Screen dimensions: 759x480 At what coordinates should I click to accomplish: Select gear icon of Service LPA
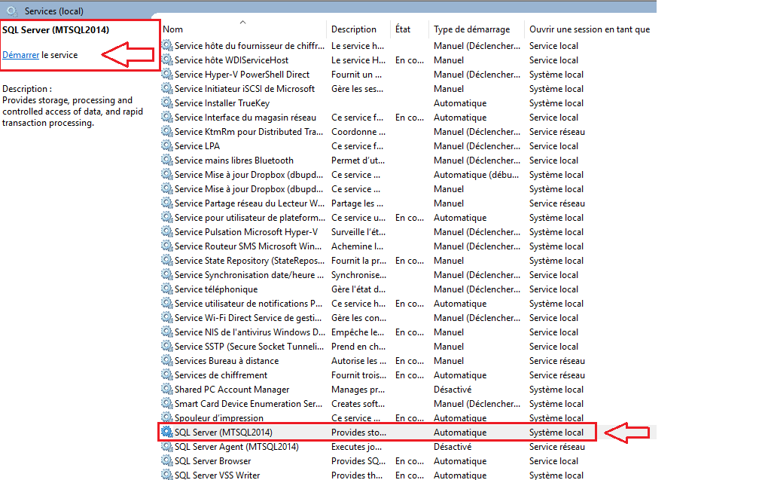(x=167, y=145)
